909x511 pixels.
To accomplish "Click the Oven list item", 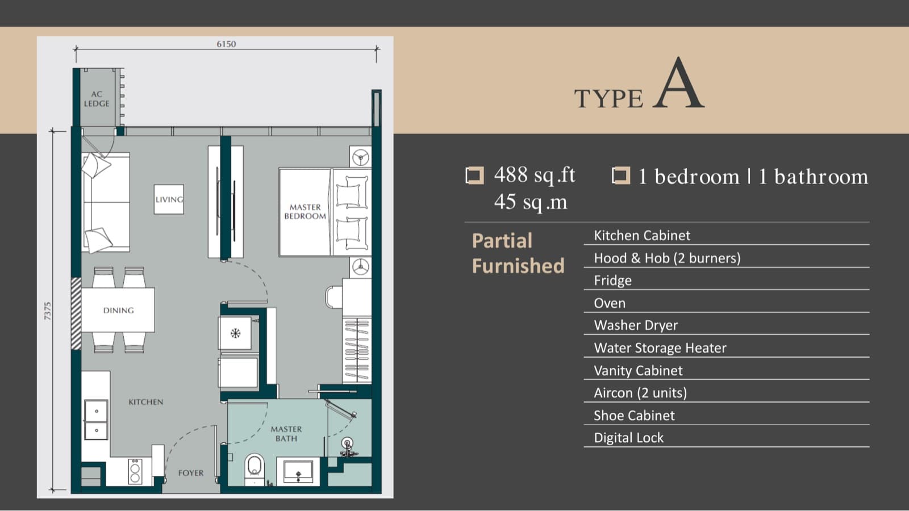I will [x=610, y=303].
